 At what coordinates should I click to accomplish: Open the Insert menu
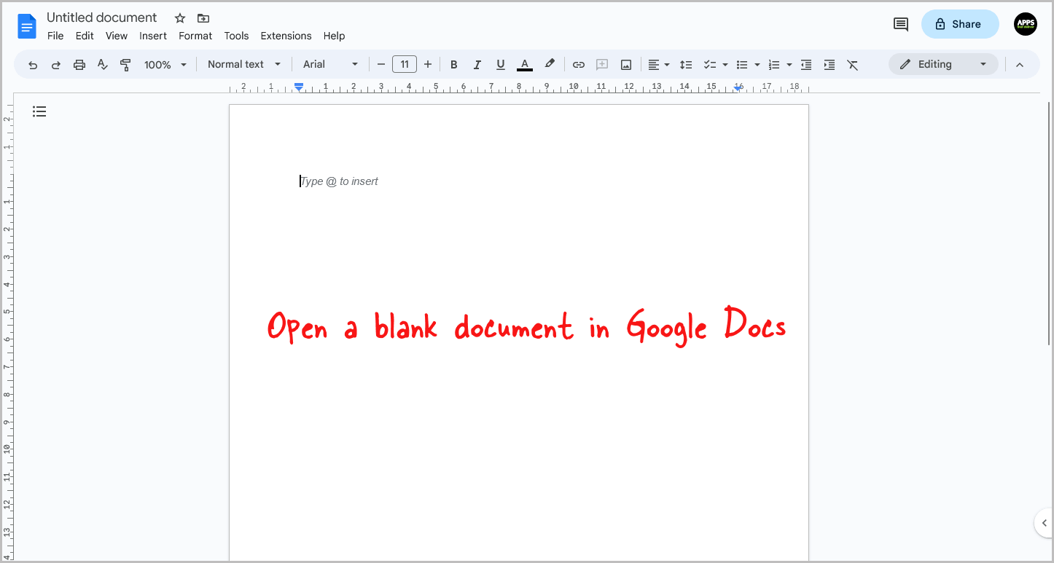(x=153, y=36)
